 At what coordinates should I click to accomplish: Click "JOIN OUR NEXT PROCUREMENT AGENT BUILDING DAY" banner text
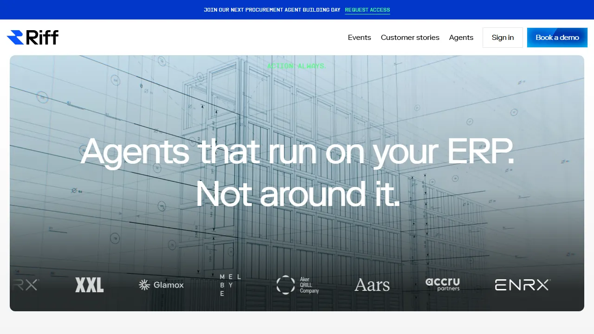[x=272, y=10]
